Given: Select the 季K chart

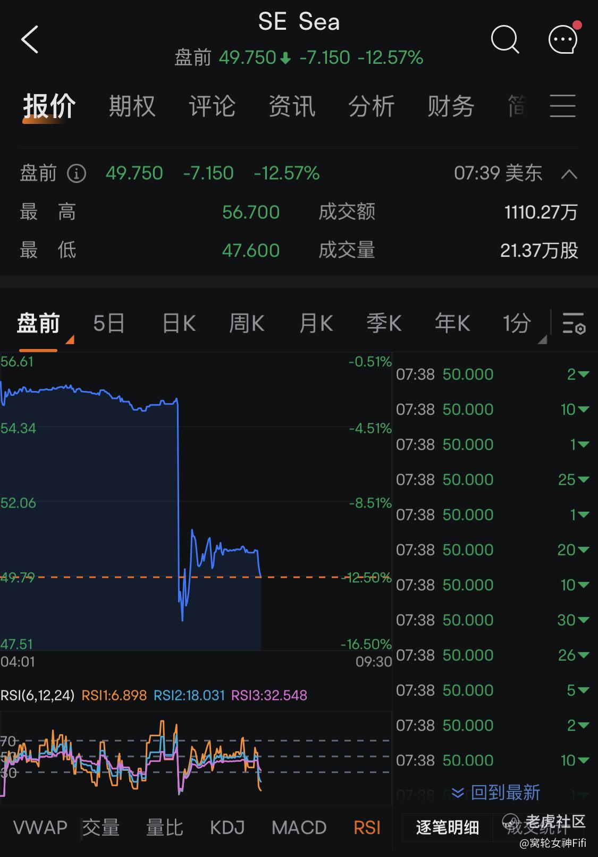Looking at the screenshot, I should [x=384, y=323].
